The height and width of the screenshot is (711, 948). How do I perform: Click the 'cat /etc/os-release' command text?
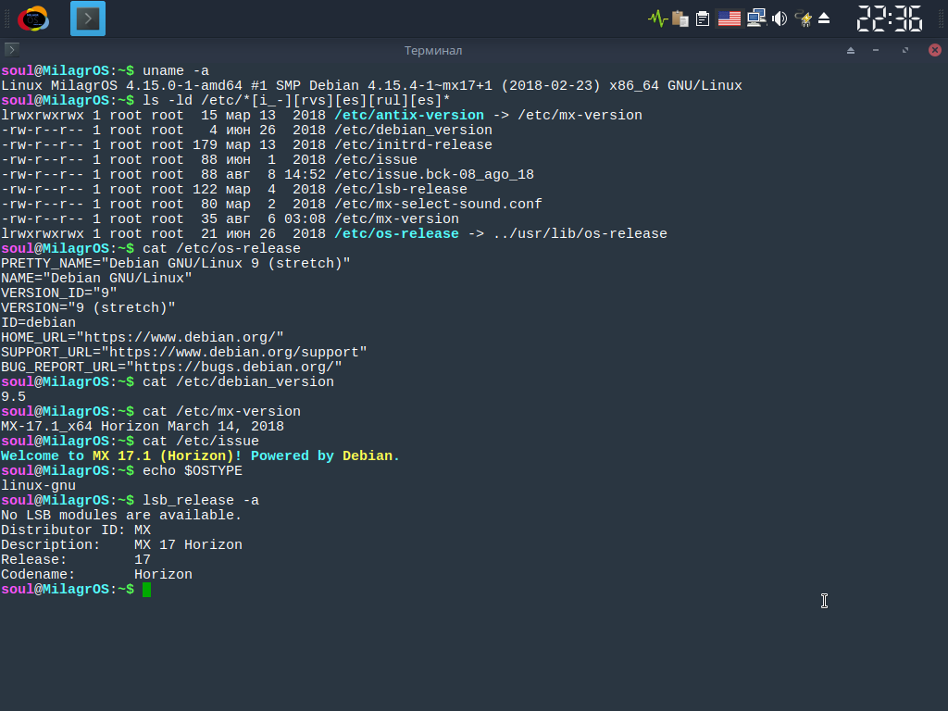pos(222,248)
